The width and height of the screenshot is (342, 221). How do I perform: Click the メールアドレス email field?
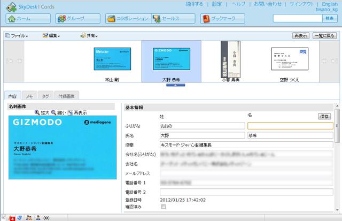pos(246,173)
